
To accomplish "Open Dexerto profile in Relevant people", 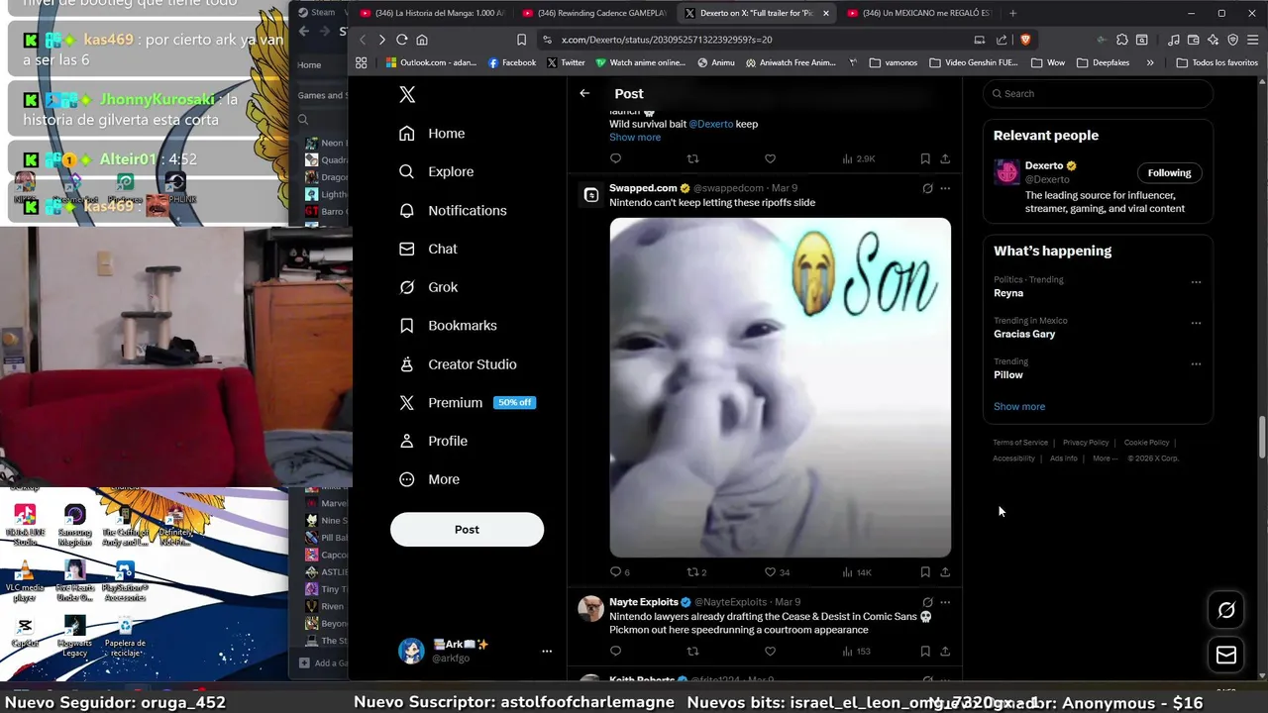I will coord(1043,166).
